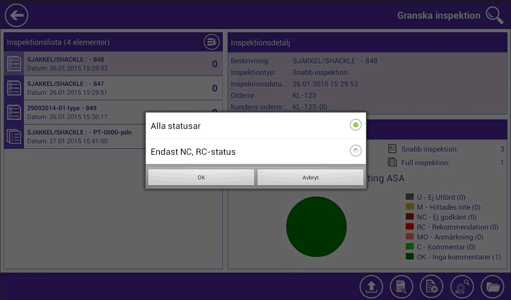Viewport: 511px width, 300px height.
Task: Select inspection 'SJAKKEL/SHACKLE : - PT-0000-pdn'
Action: [113, 136]
